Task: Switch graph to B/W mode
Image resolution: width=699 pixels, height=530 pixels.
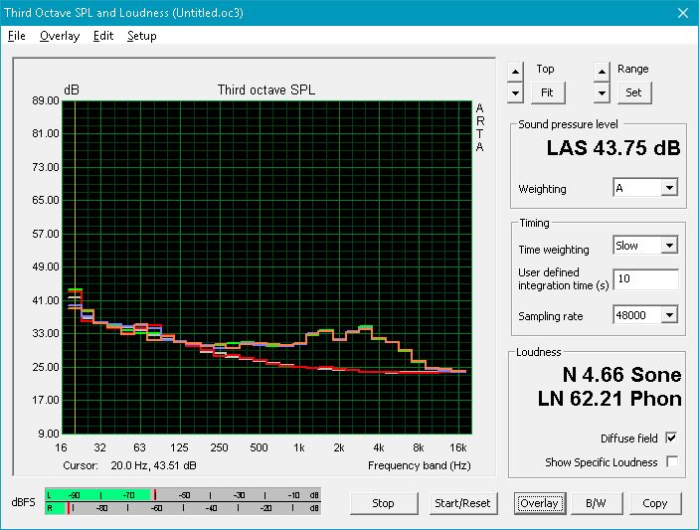Action: pos(596,503)
